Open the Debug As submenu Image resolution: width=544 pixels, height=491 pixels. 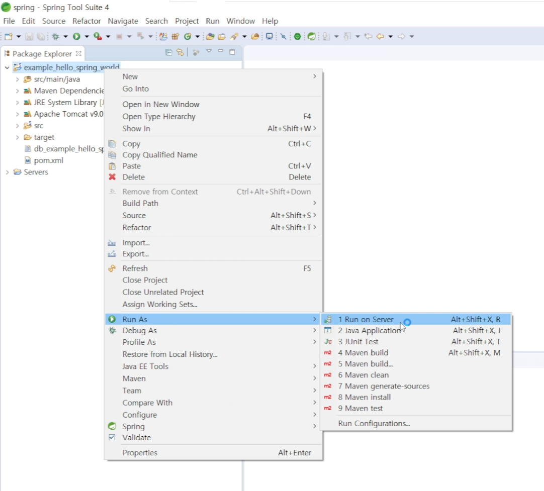point(213,331)
